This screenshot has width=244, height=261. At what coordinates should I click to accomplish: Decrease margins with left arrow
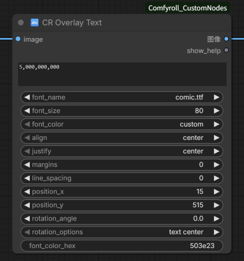(x=27, y=165)
